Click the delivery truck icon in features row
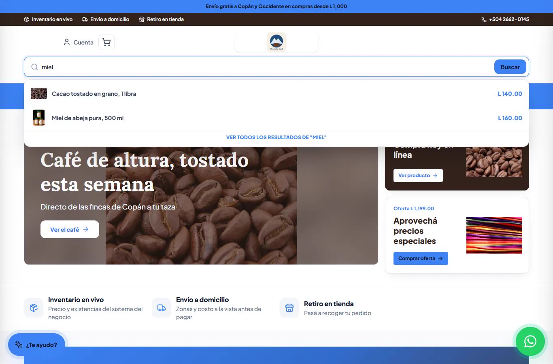Screen dimensions: 553x364 (x=162, y=308)
